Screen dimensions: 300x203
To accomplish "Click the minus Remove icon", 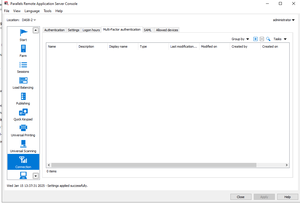I will [x=262, y=39].
